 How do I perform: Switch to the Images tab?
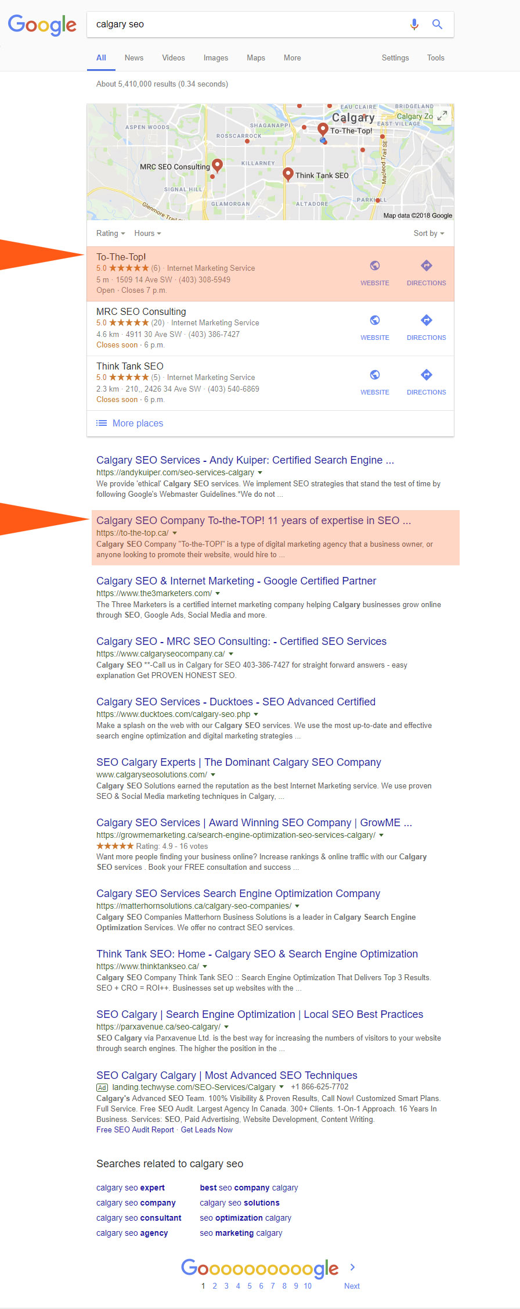click(x=216, y=58)
